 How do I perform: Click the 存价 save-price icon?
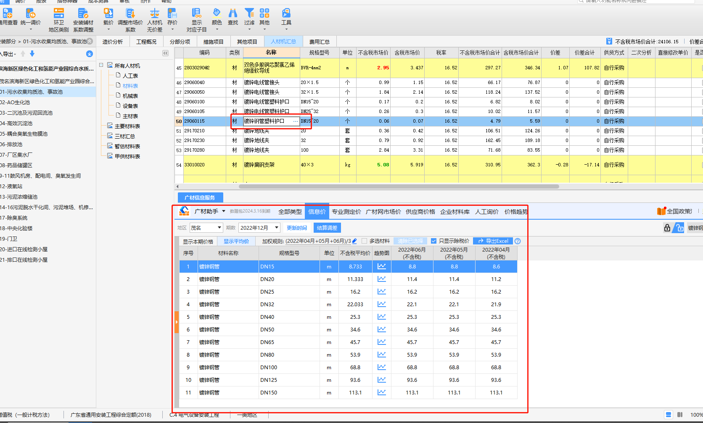point(172,13)
